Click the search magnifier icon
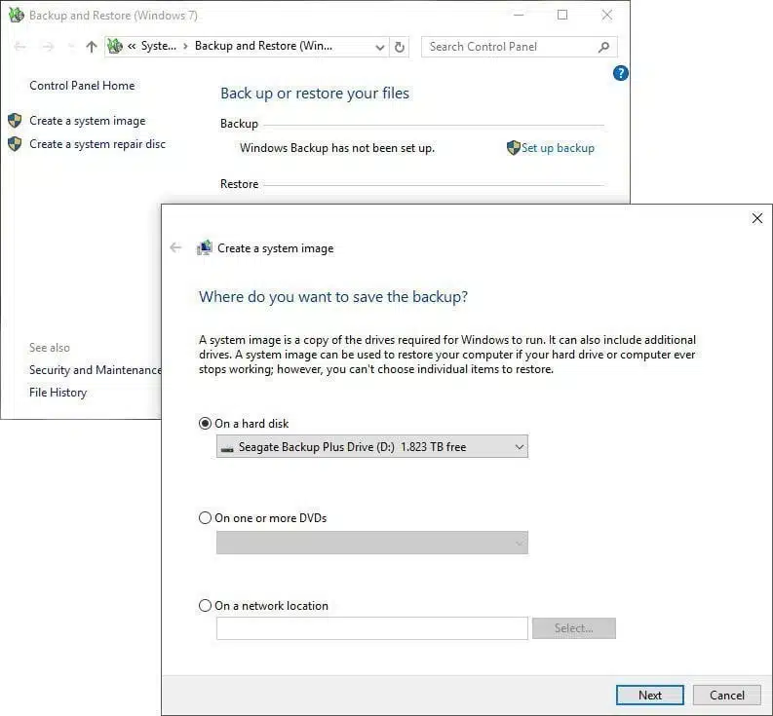Screen dimensions: 773x716 tap(604, 47)
